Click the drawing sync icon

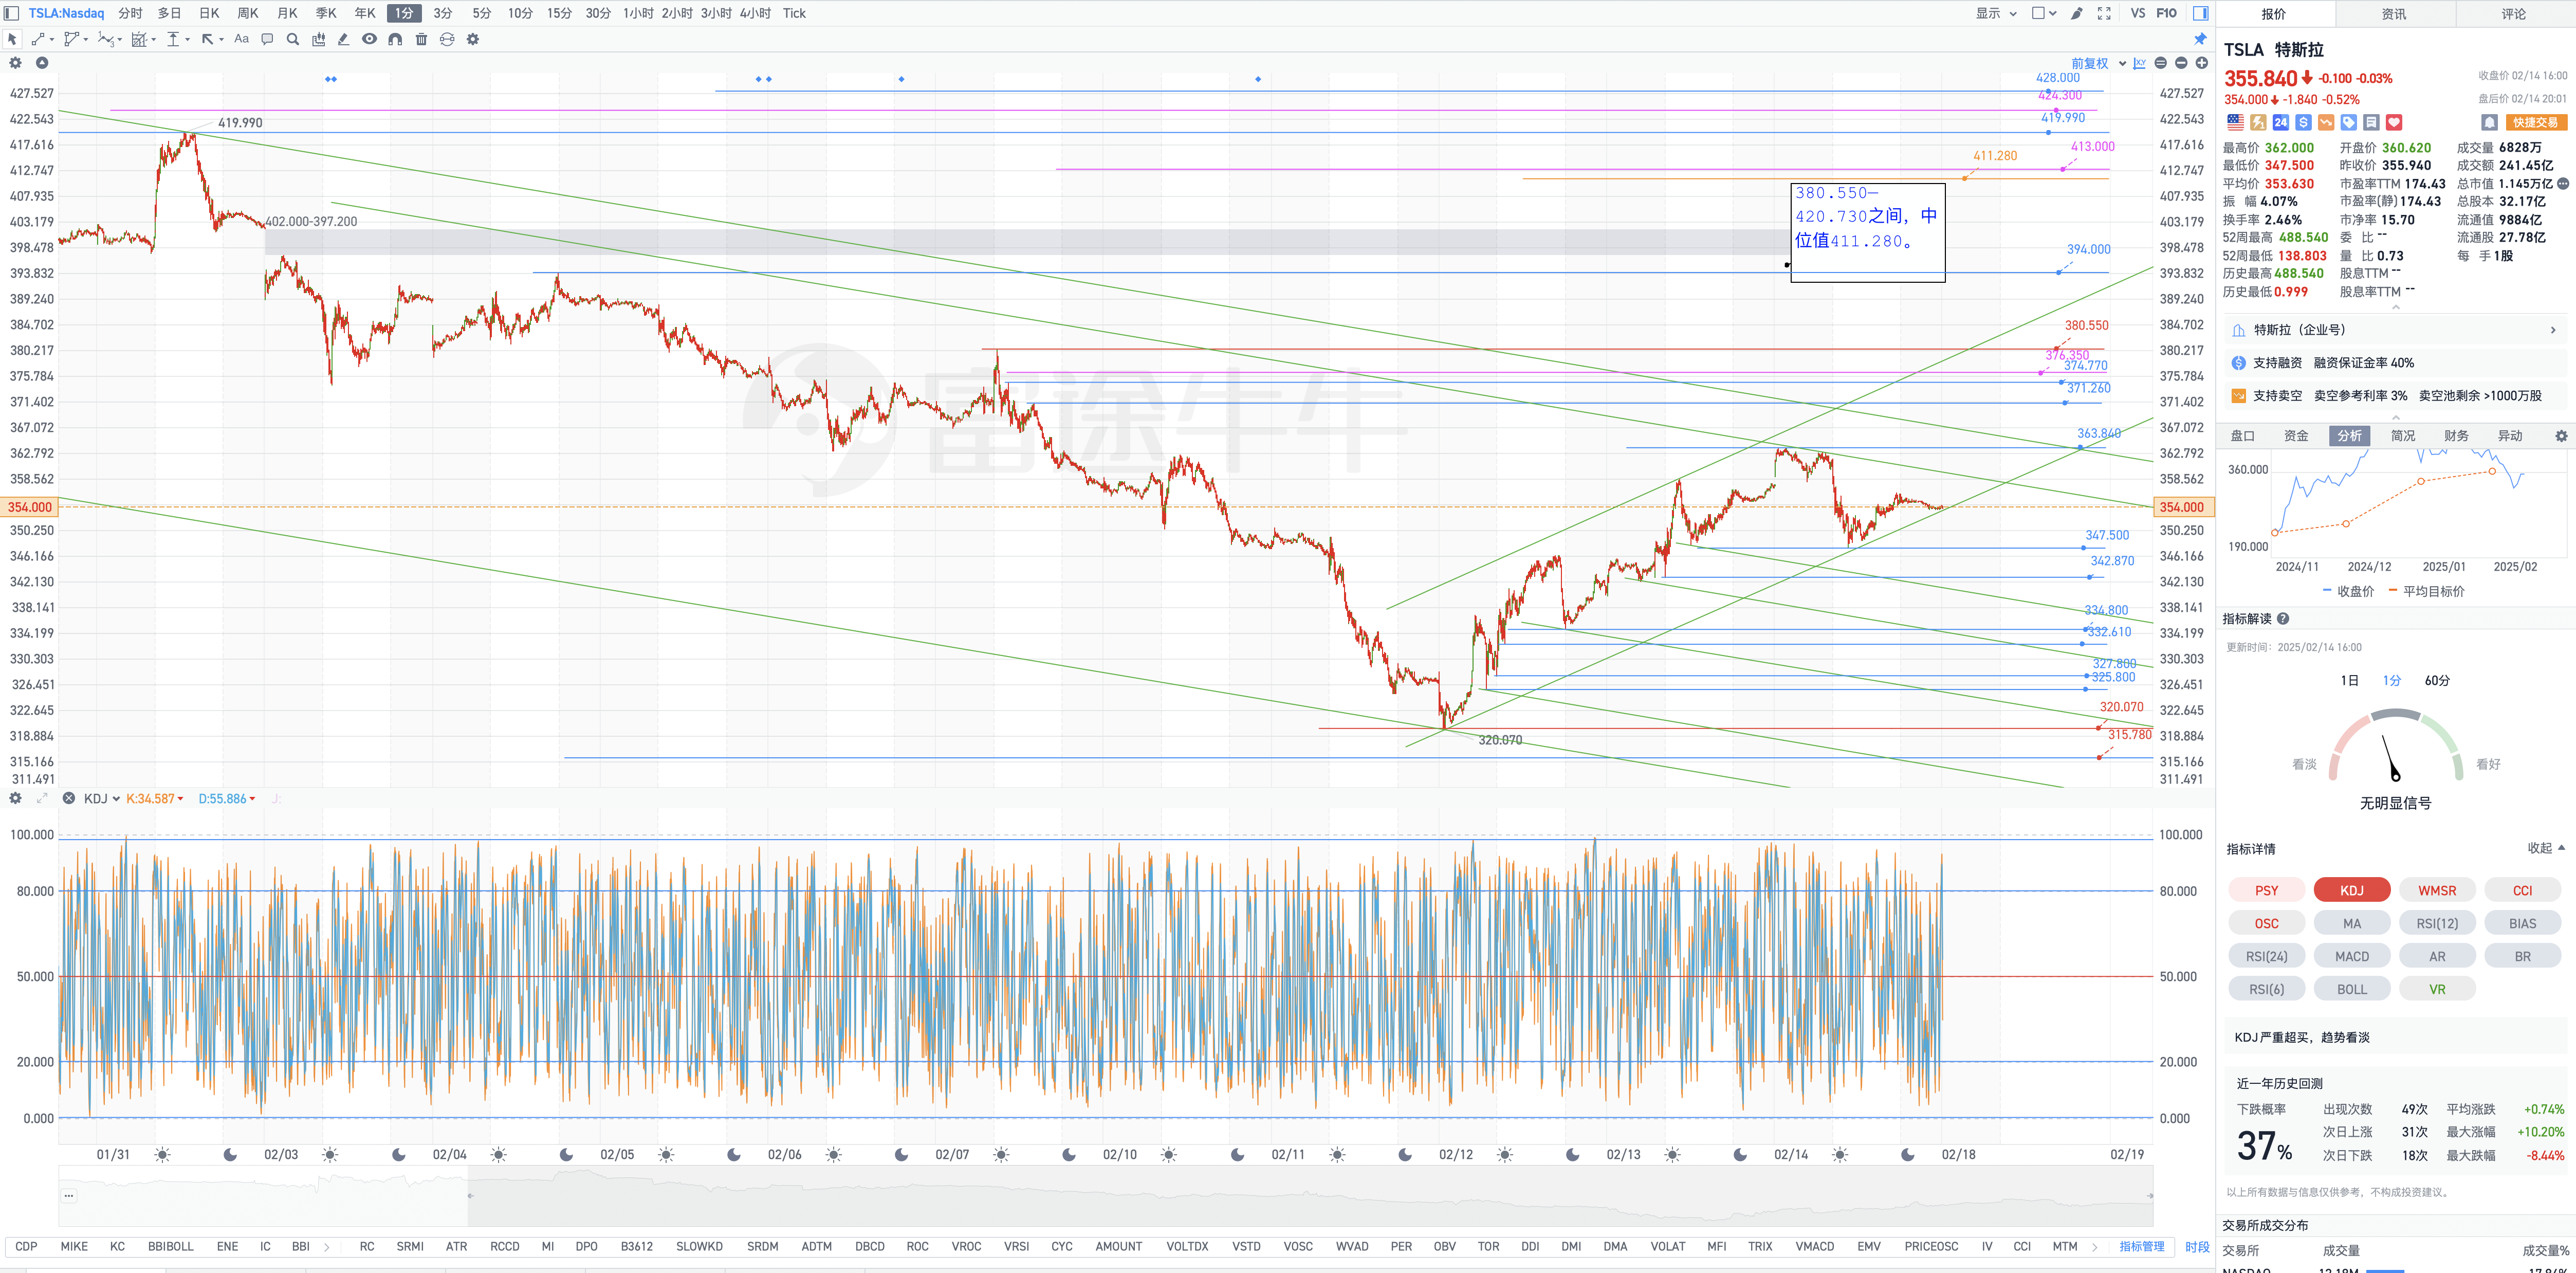click(x=447, y=39)
